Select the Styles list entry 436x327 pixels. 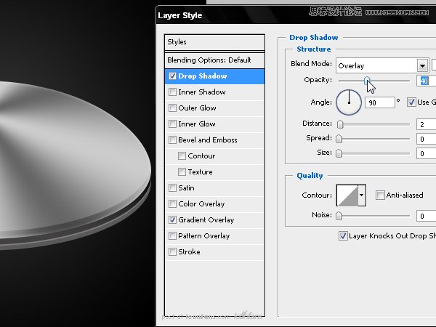click(x=214, y=42)
